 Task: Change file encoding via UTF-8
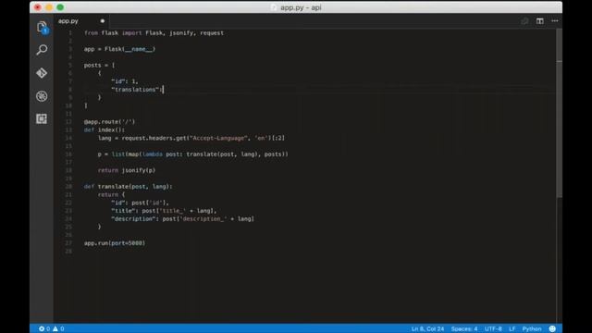pos(493,329)
